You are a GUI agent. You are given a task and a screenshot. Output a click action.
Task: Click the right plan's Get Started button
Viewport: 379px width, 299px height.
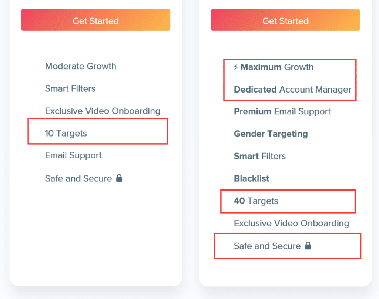pos(285,20)
